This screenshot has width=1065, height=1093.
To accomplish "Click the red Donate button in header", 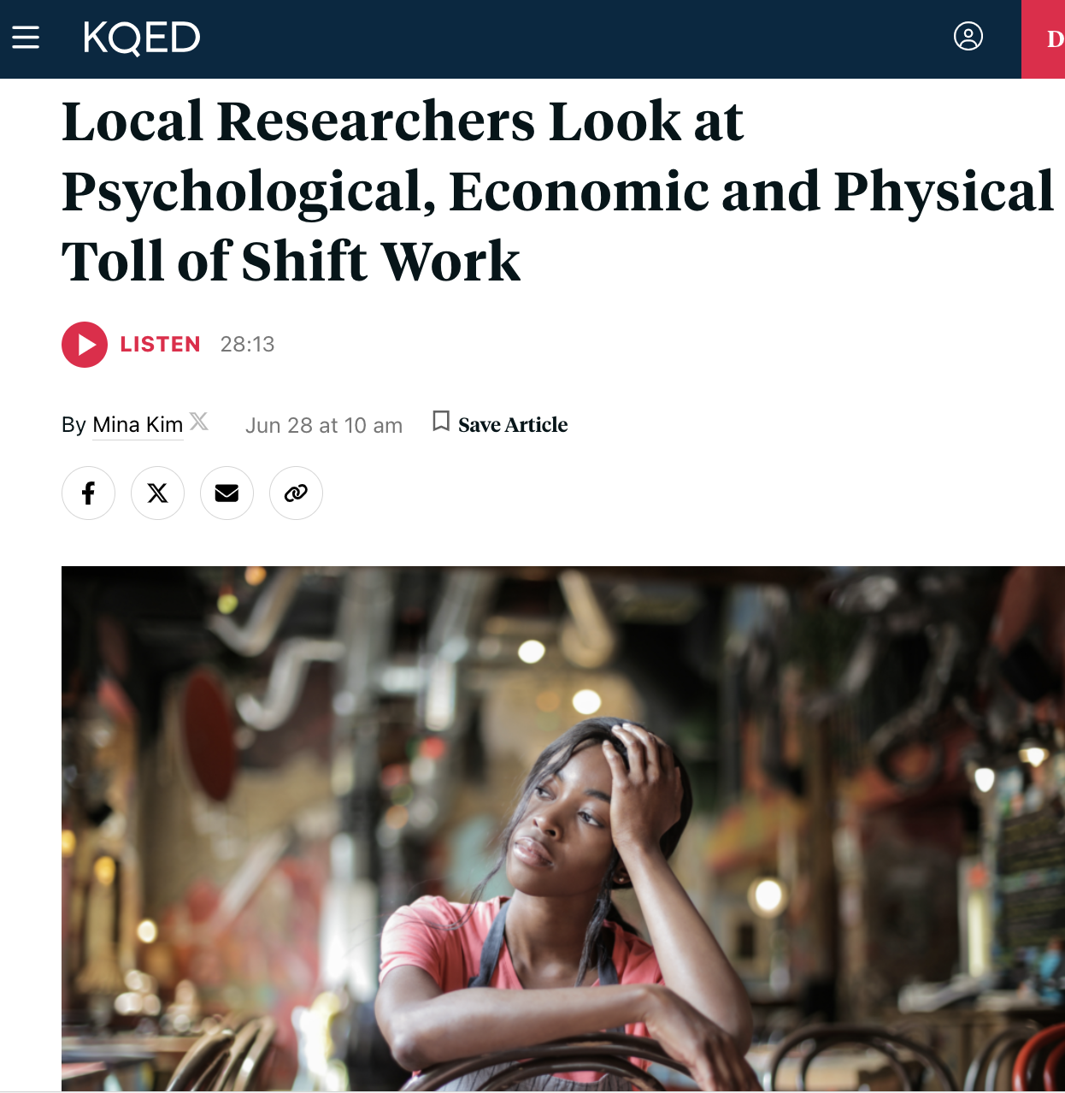I will (1043, 39).
